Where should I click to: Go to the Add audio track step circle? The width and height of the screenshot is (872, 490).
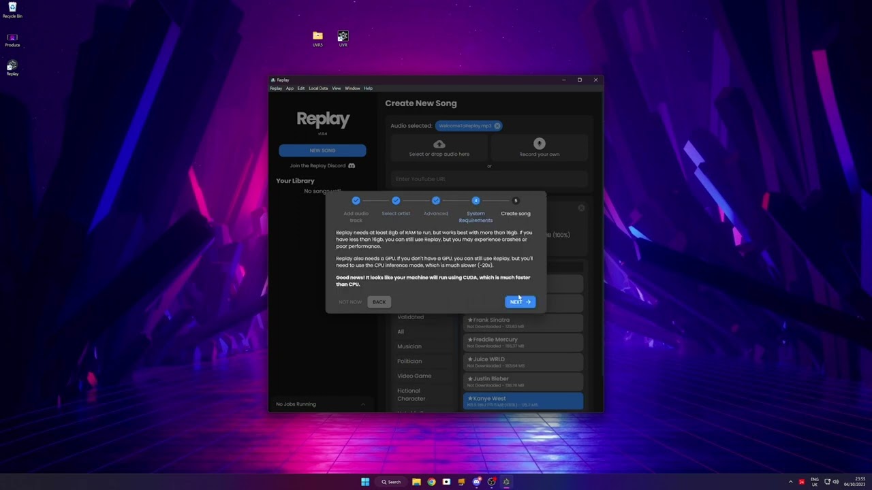(356, 201)
